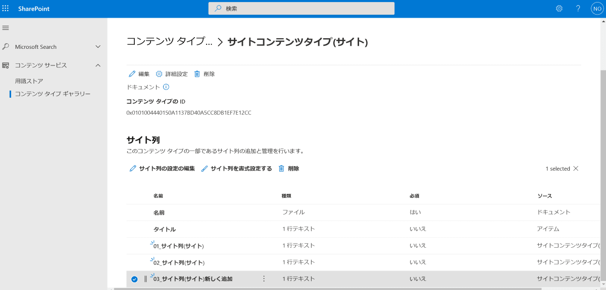
Task: Sort by the 必須 column header
Action: pos(414,195)
